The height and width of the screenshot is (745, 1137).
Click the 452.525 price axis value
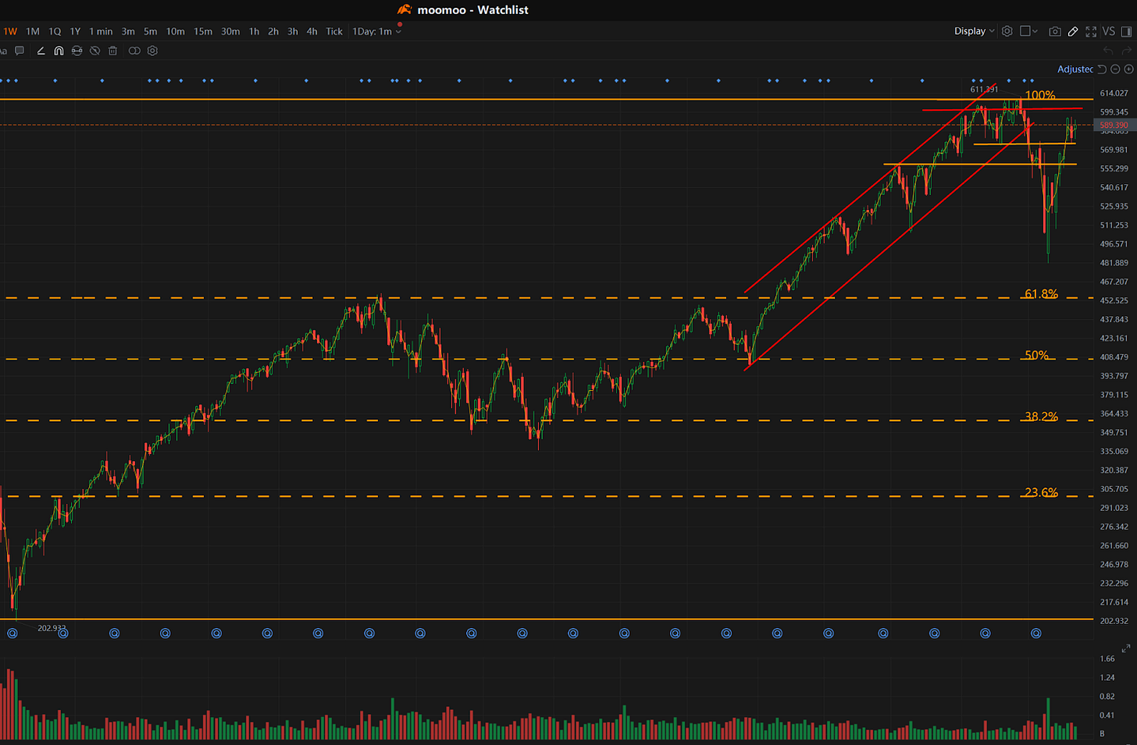point(1114,300)
